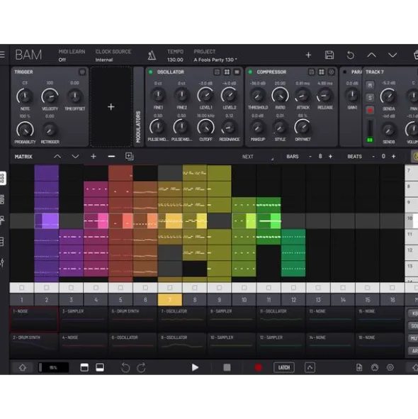Remove a matrix row with minus
418x419 pixels.
(x=111, y=156)
